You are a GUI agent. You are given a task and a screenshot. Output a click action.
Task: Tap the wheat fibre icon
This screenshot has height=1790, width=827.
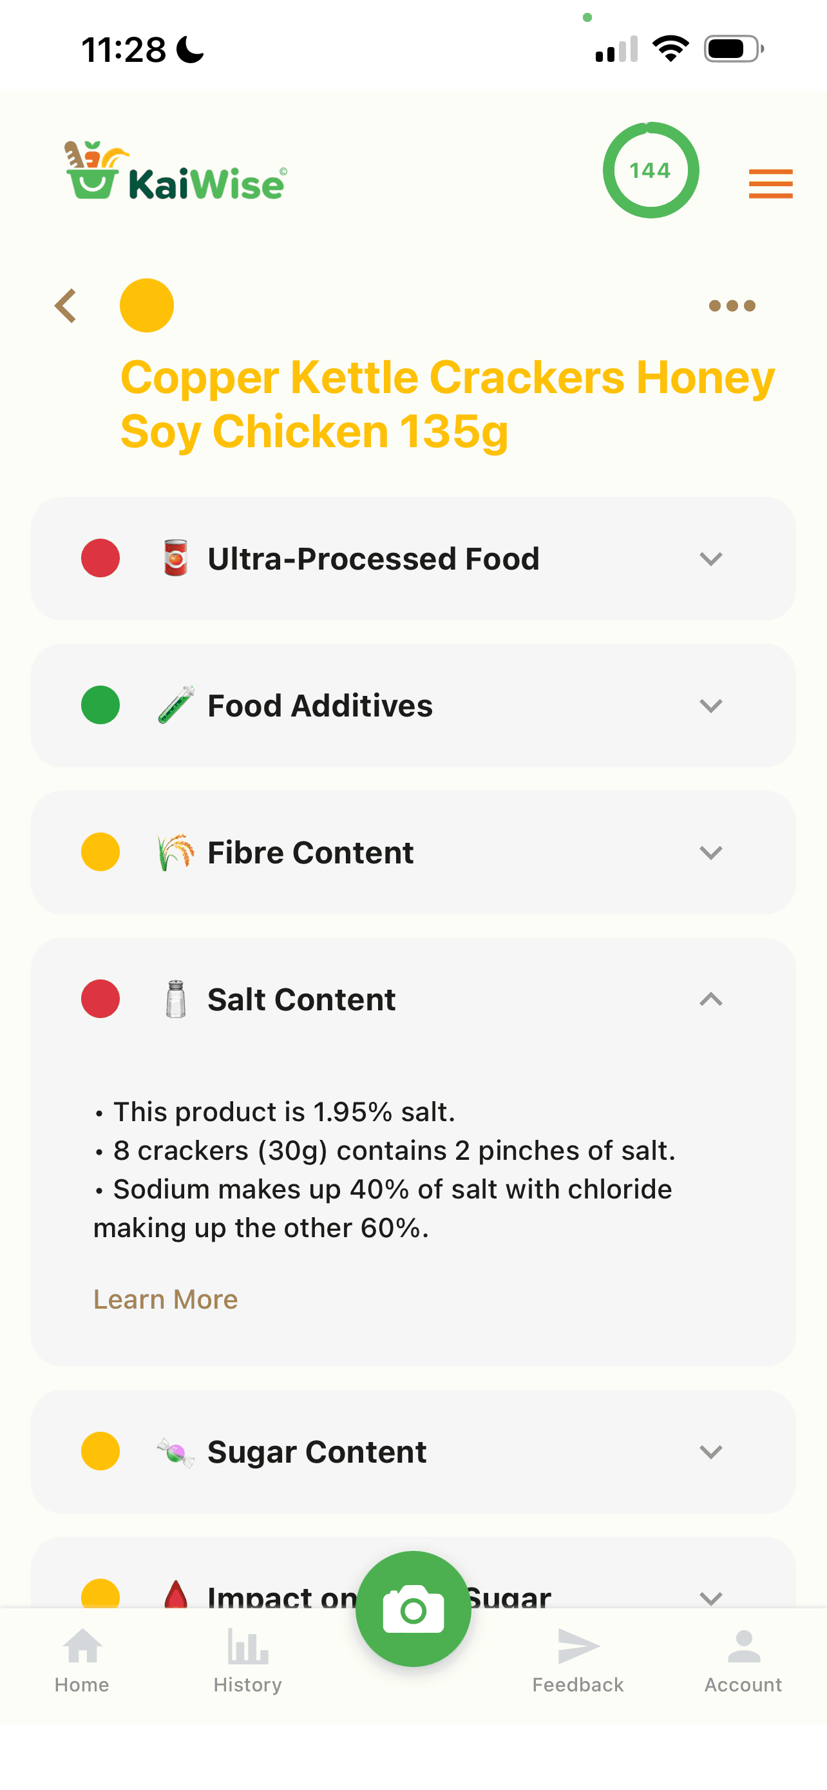click(176, 852)
